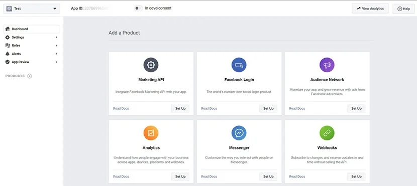Click the green Webhooks link icon
This screenshot has width=417, height=186.
(327, 133)
